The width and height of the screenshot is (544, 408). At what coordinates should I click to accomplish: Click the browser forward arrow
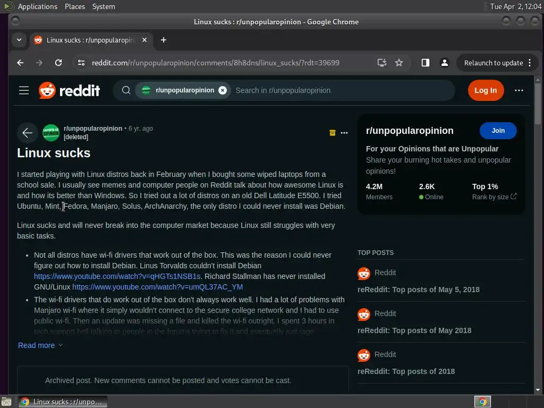tap(39, 63)
